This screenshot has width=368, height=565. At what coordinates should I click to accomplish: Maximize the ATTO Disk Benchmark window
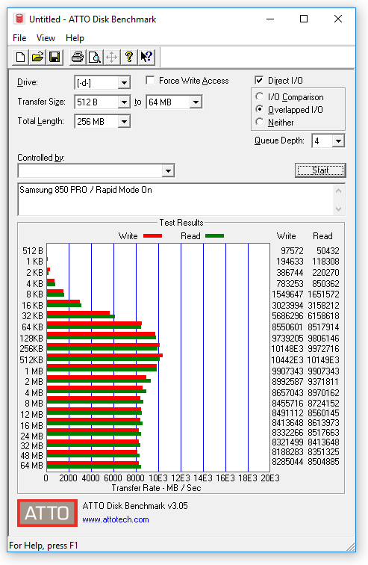[304, 19]
